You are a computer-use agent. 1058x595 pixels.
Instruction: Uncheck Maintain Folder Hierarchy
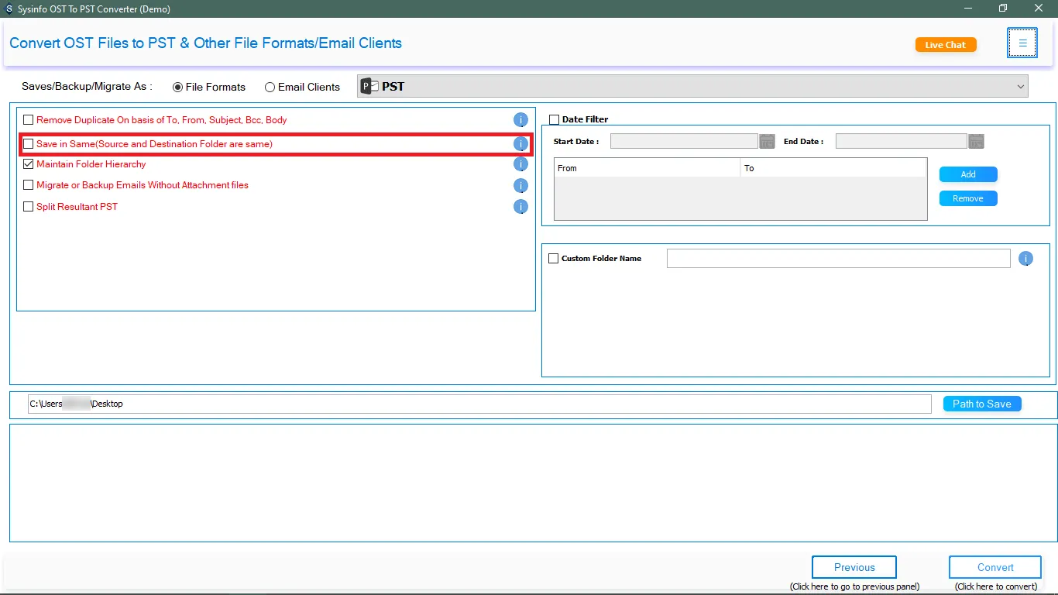tap(29, 164)
